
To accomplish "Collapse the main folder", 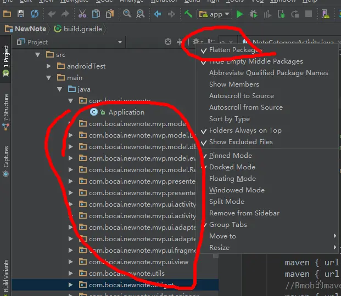I will pos(49,78).
